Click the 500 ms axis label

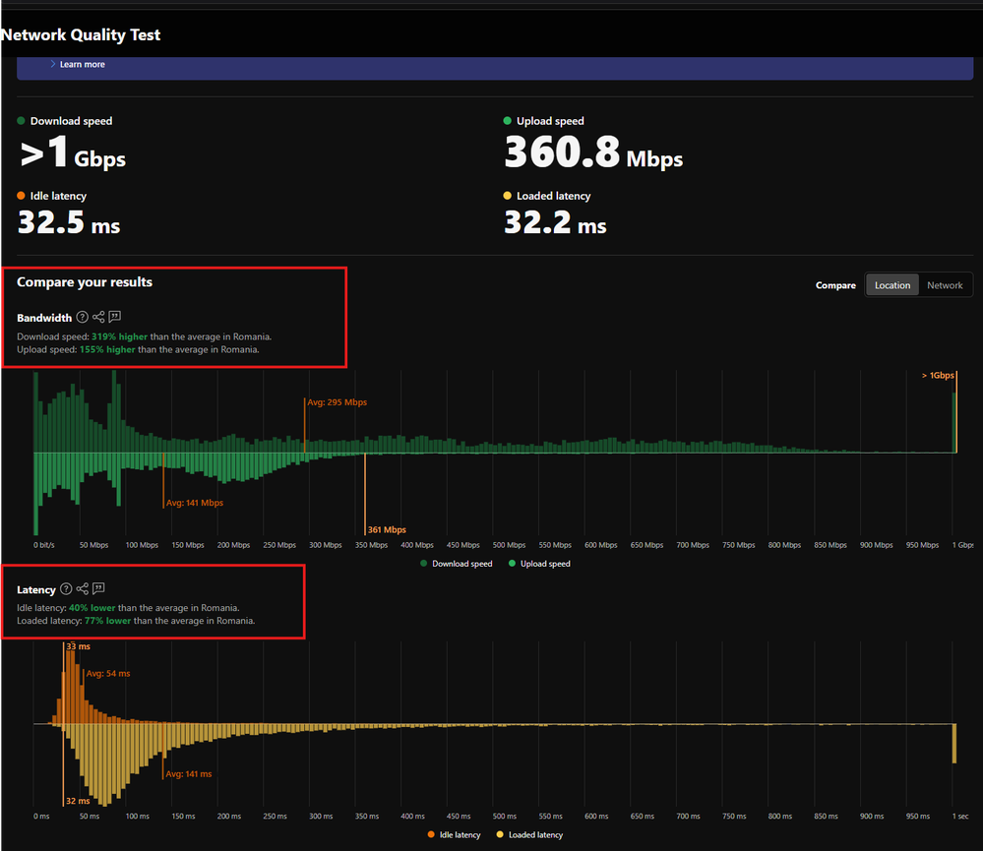coord(505,816)
